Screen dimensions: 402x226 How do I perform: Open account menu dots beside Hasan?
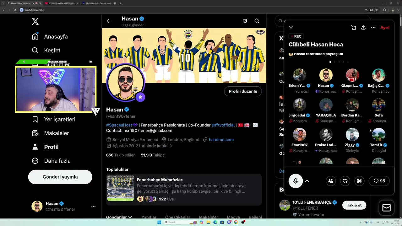coord(93,206)
